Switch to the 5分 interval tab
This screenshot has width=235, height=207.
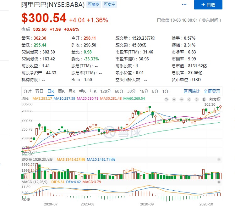tap(155, 91)
